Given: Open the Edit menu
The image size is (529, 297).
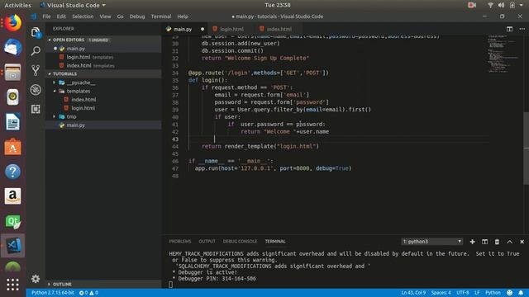Looking at the screenshot, I should tap(61, 16).
